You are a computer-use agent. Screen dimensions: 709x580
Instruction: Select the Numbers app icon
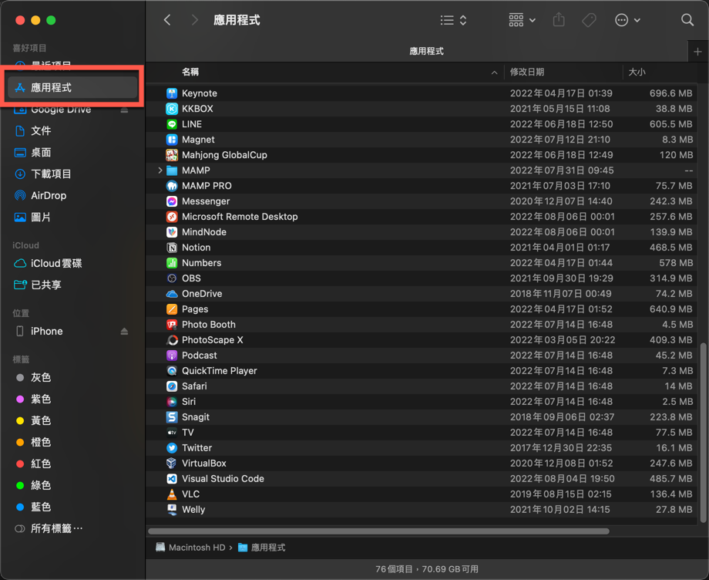point(171,263)
